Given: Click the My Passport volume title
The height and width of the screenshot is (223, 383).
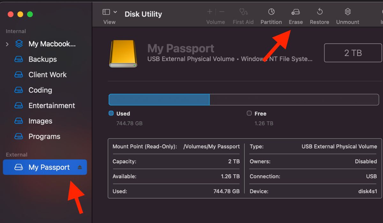Looking at the screenshot, I should (x=181, y=48).
